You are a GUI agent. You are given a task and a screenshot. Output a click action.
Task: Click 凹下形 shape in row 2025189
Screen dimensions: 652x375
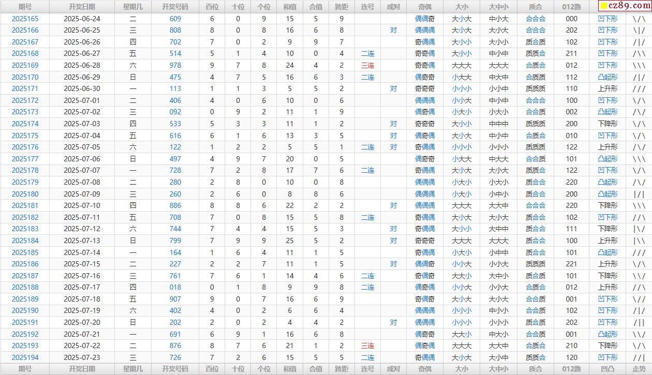[607, 299]
